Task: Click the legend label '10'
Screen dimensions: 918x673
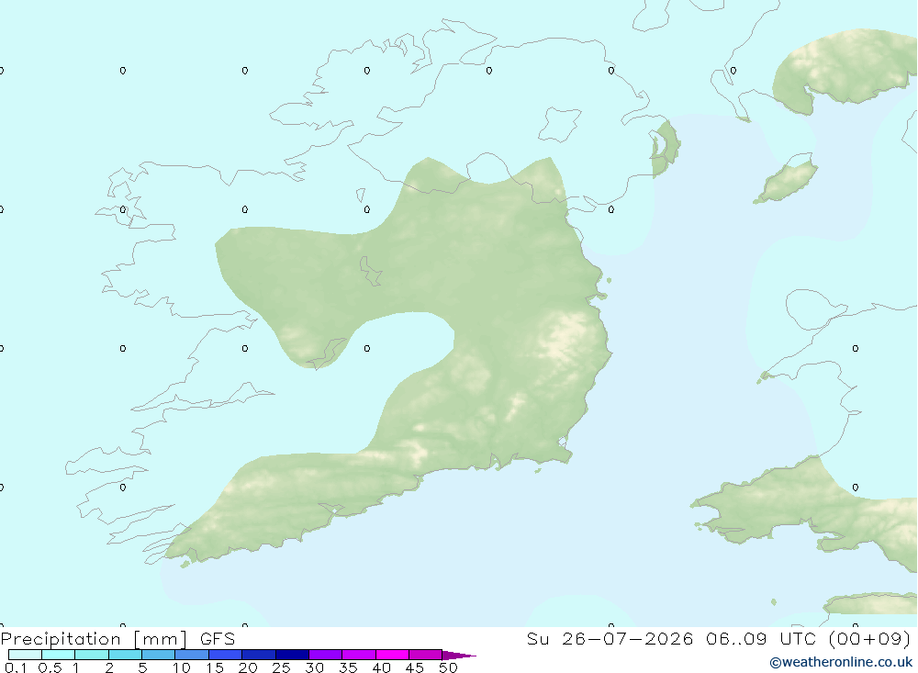Action: coord(182,667)
